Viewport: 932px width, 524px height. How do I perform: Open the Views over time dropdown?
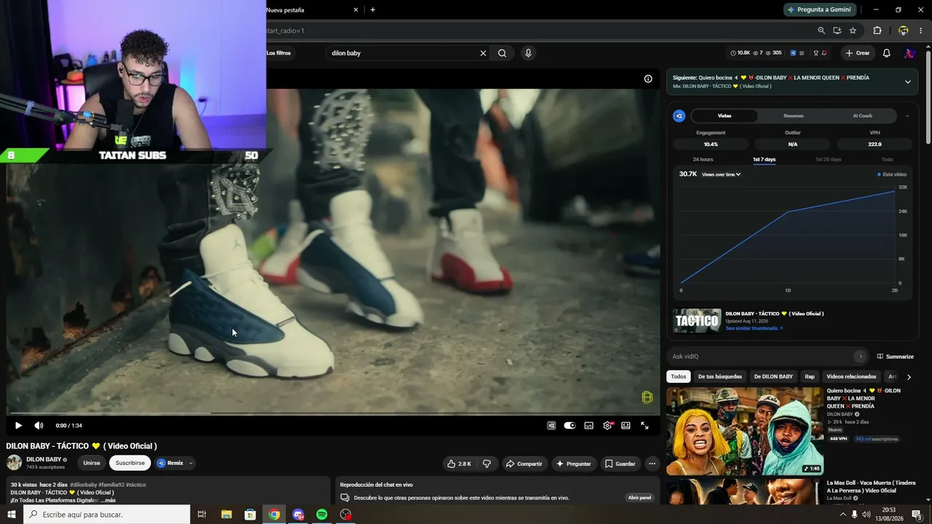(721, 175)
